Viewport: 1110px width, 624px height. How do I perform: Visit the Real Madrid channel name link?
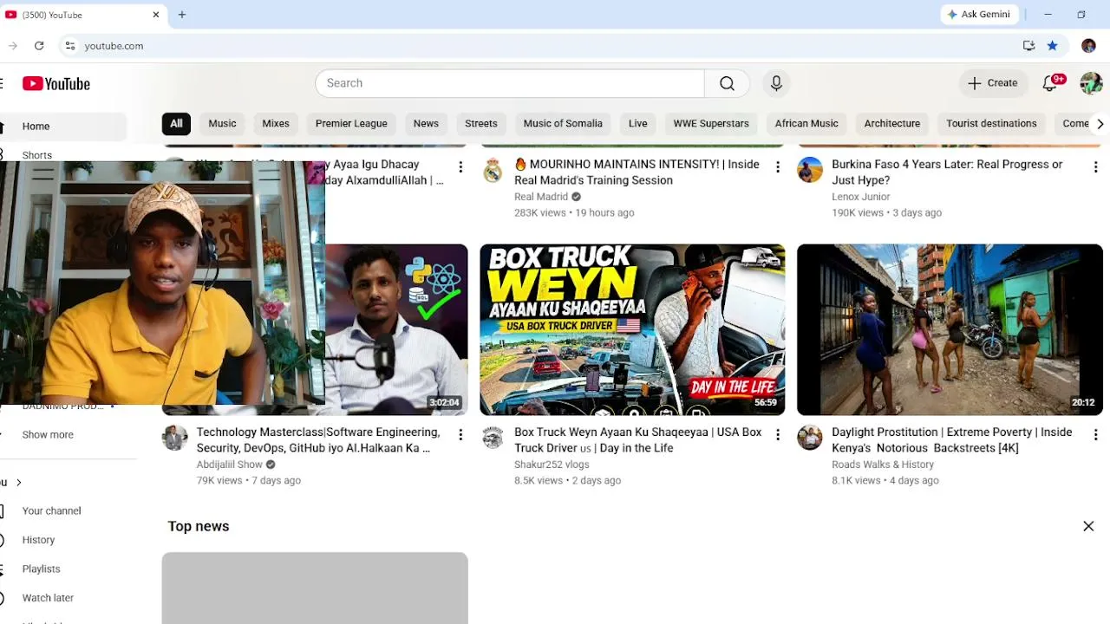pyautogui.click(x=541, y=197)
